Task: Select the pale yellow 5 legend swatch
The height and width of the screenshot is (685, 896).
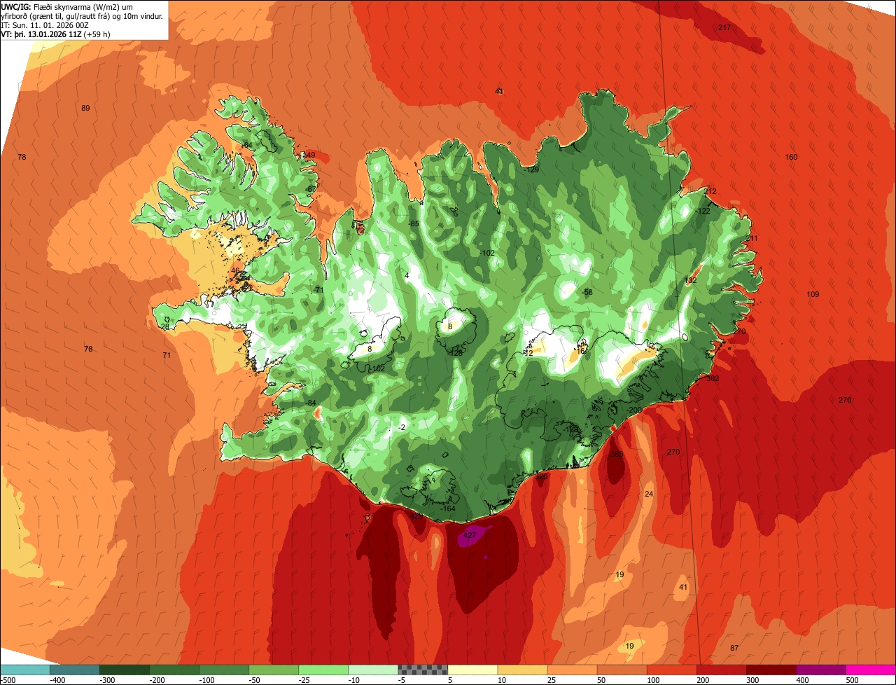Action: 472,670
